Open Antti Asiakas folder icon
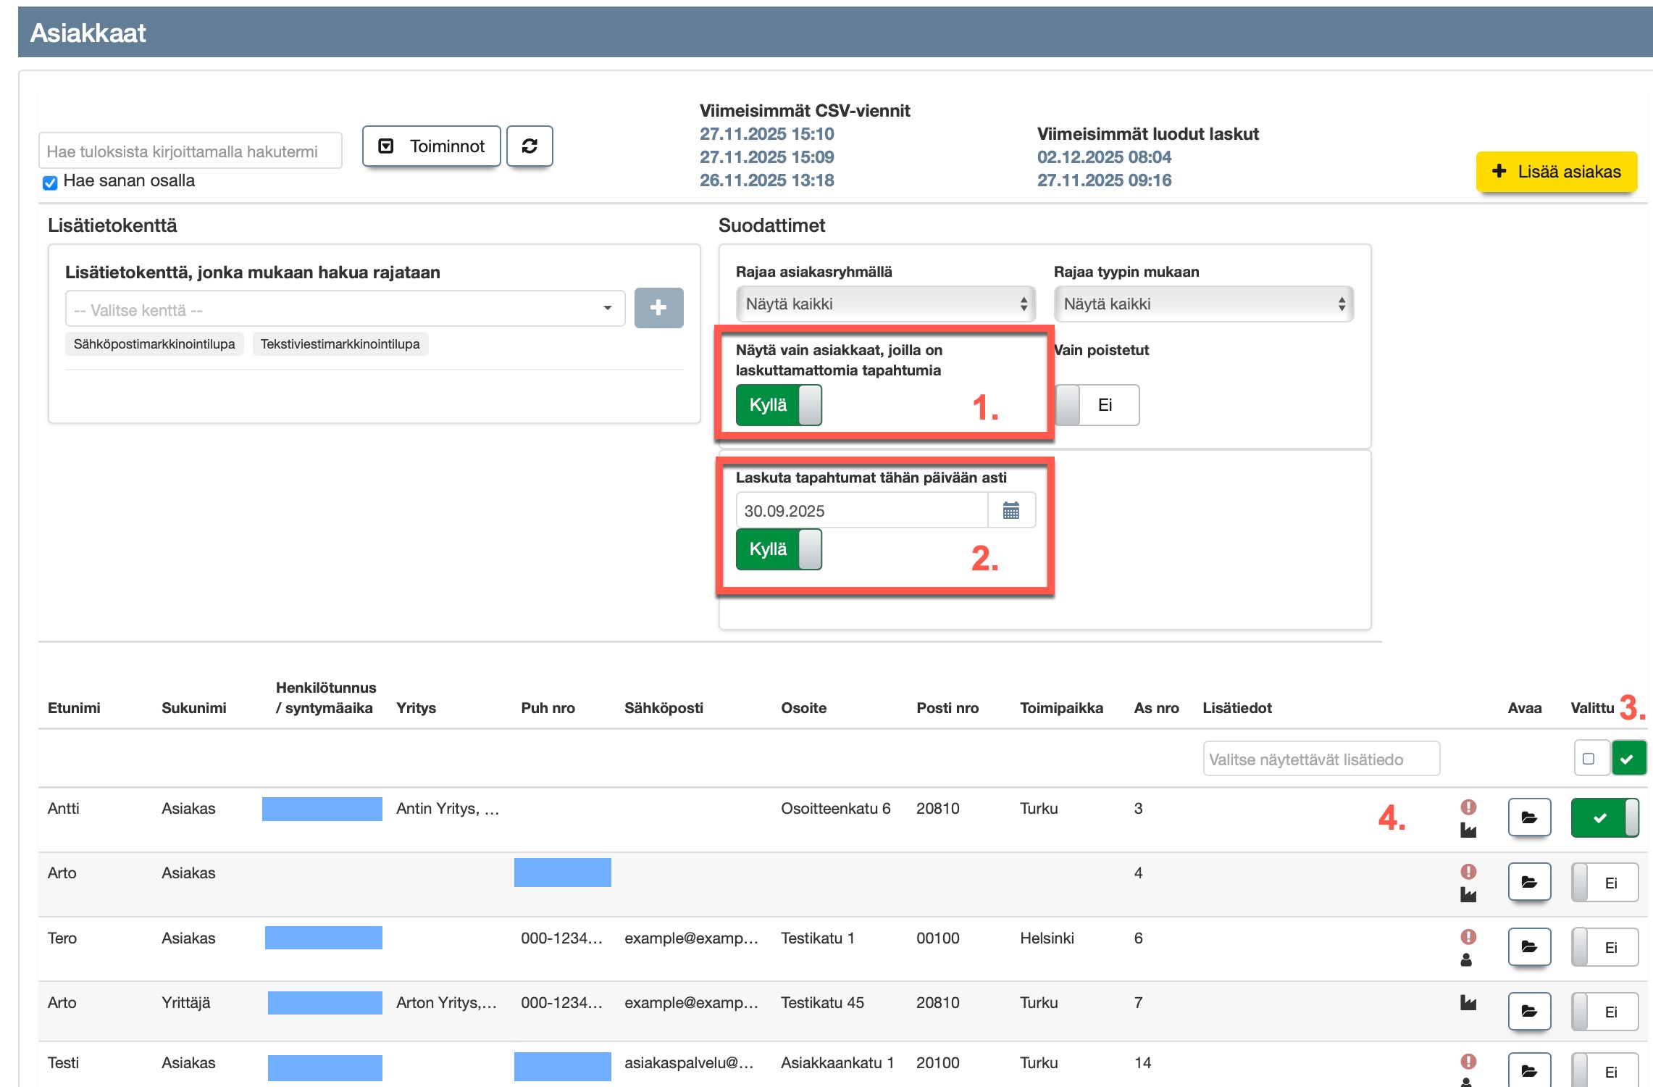 tap(1528, 818)
